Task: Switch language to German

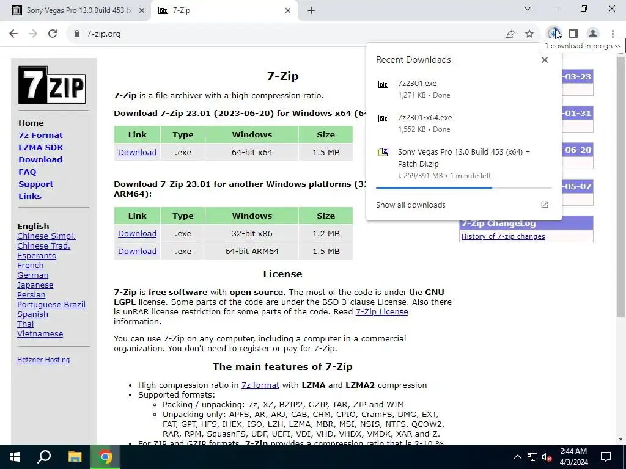Action: coord(33,275)
